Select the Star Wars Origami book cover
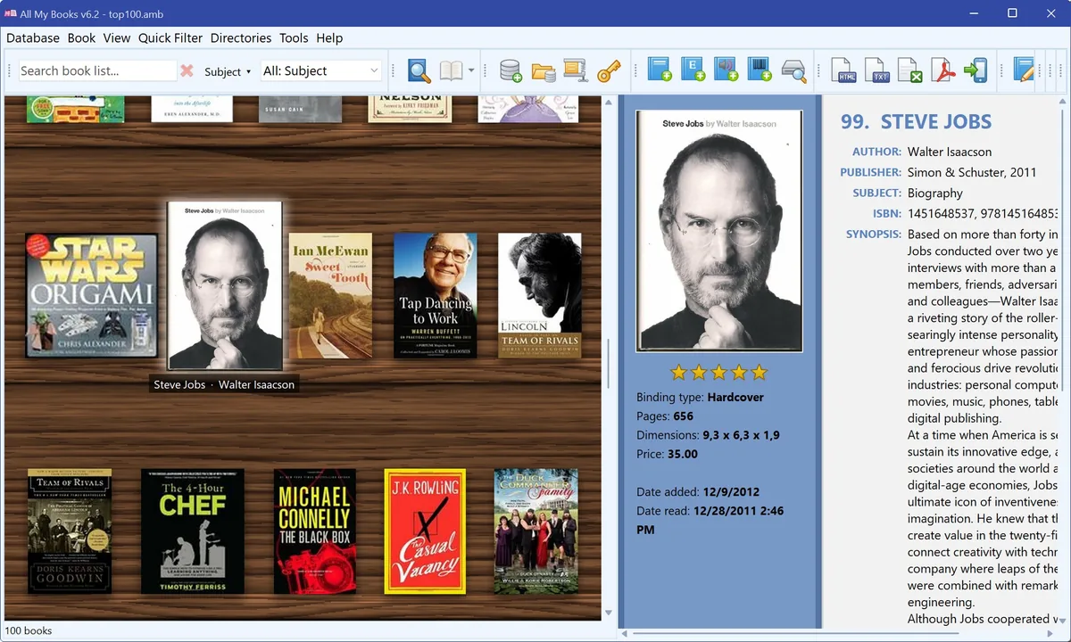 92,296
